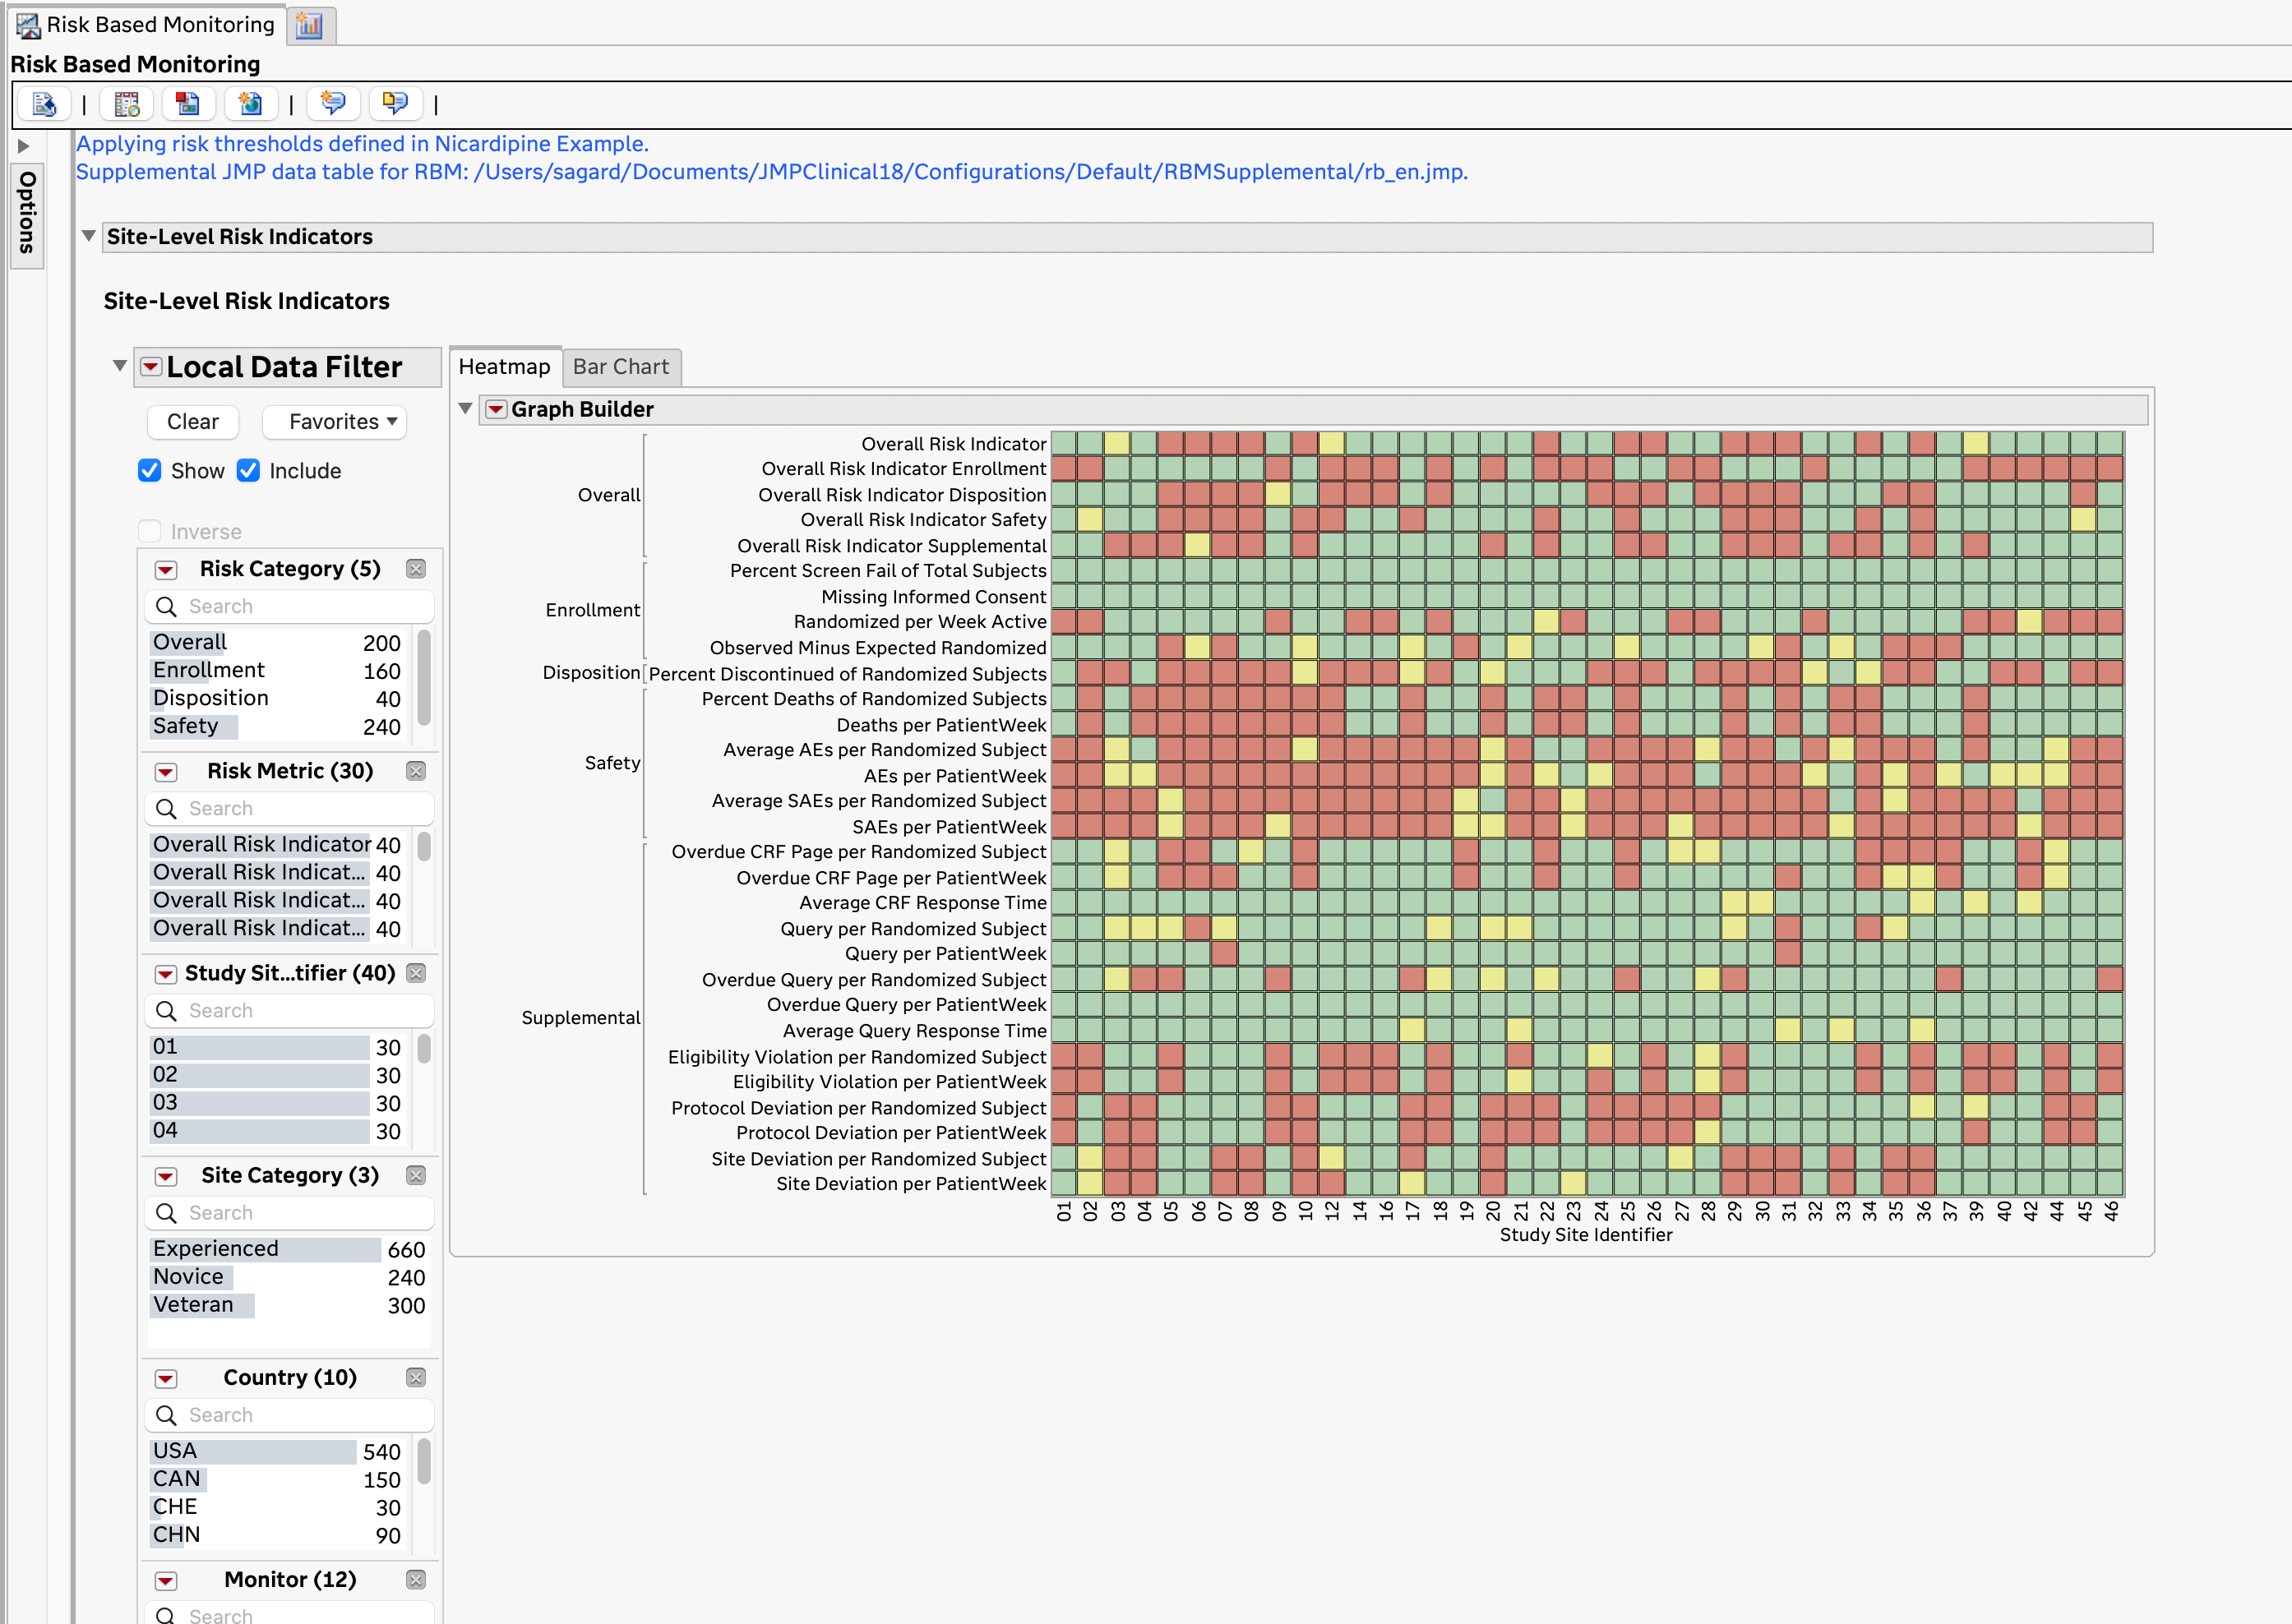Click the globe web report icon
The height and width of the screenshot is (1624, 2292).
pyautogui.click(x=250, y=104)
